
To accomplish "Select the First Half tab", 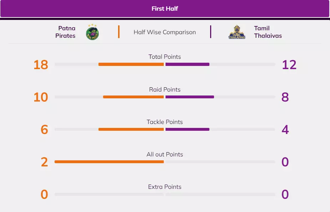I will tap(165, 9).
